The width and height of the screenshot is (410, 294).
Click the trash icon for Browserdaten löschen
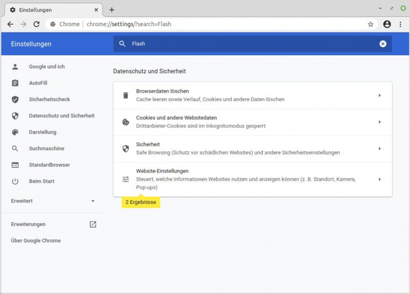tap(126, 95)
